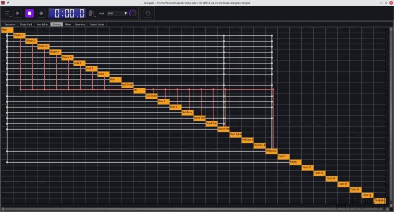Click the Kick Synth track node

pos(127,85)
